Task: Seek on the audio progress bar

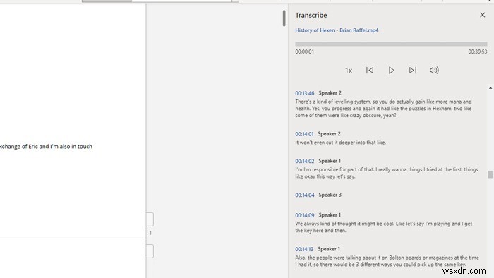Action: [x=391, y=44]
